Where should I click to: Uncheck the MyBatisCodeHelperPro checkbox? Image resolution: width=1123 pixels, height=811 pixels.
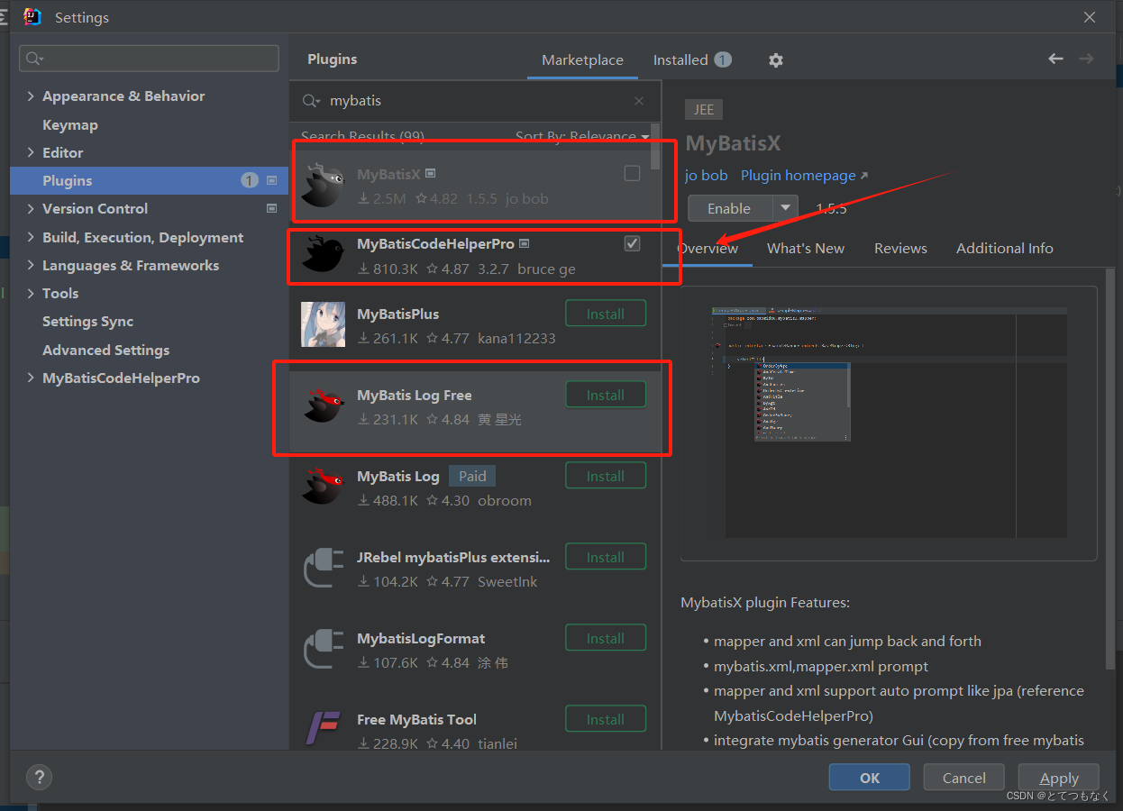coord(632,242)
